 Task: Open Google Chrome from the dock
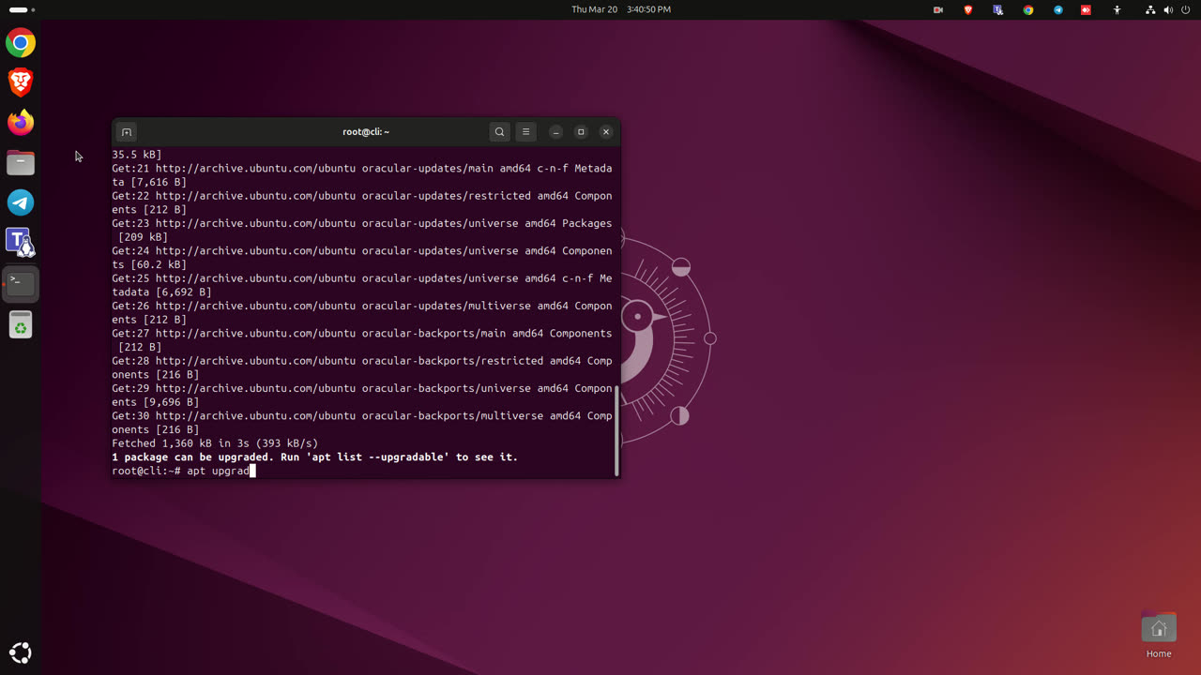pyautogui.click(x=21, y=43)
